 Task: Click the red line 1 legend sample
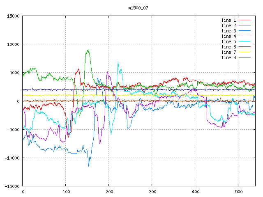click(x=245, y=20)
